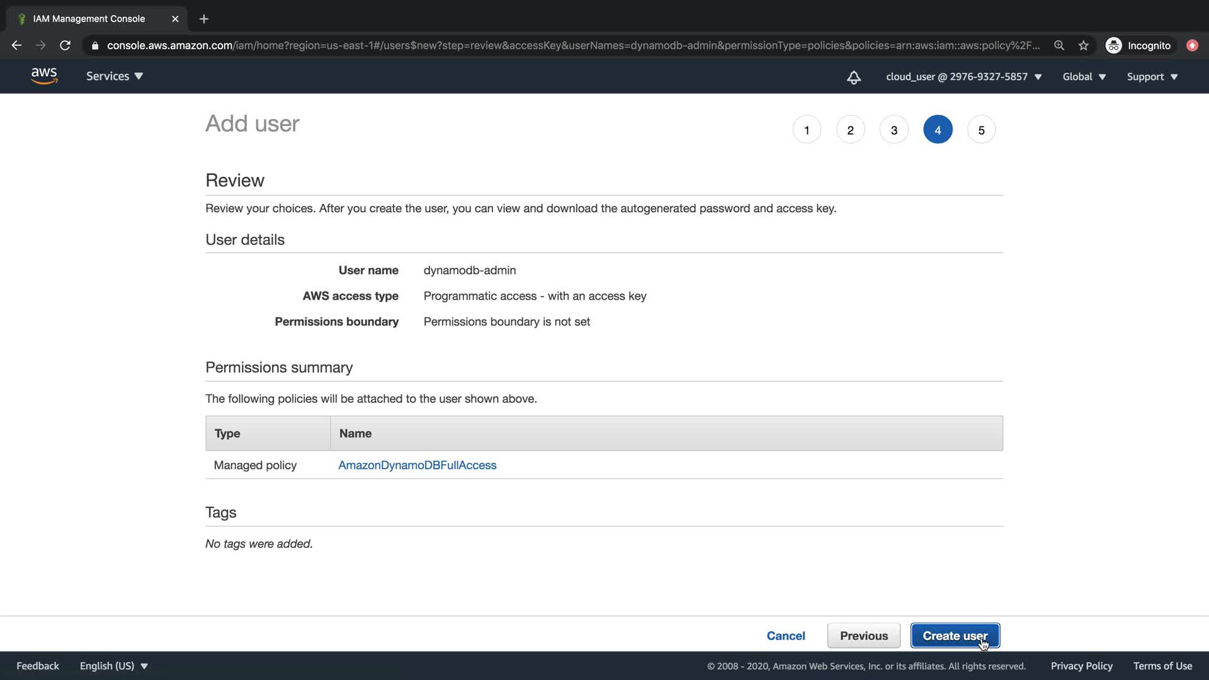The image size is (1209, 680).
Task: Jump to wizard step 3
Action: click(894, 130)
